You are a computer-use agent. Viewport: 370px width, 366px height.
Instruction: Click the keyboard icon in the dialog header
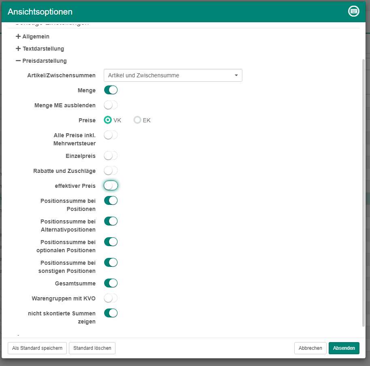(354, 11)
